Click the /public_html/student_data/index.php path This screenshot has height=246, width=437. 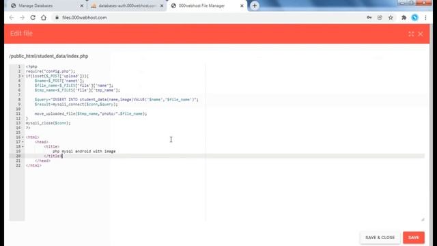pyautogui.click(x=48, y=56)
